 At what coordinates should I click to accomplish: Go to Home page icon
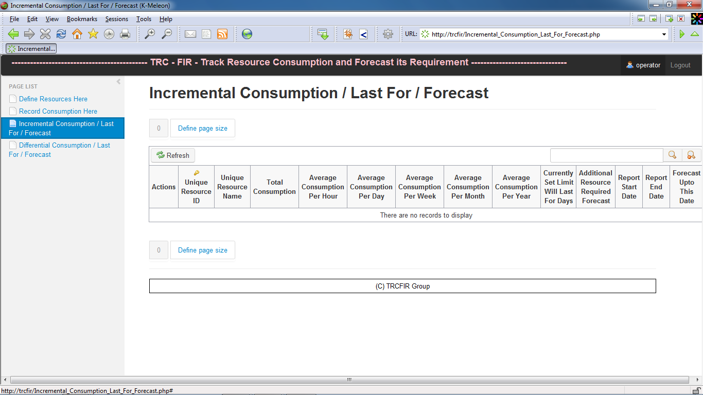[77, 34]
